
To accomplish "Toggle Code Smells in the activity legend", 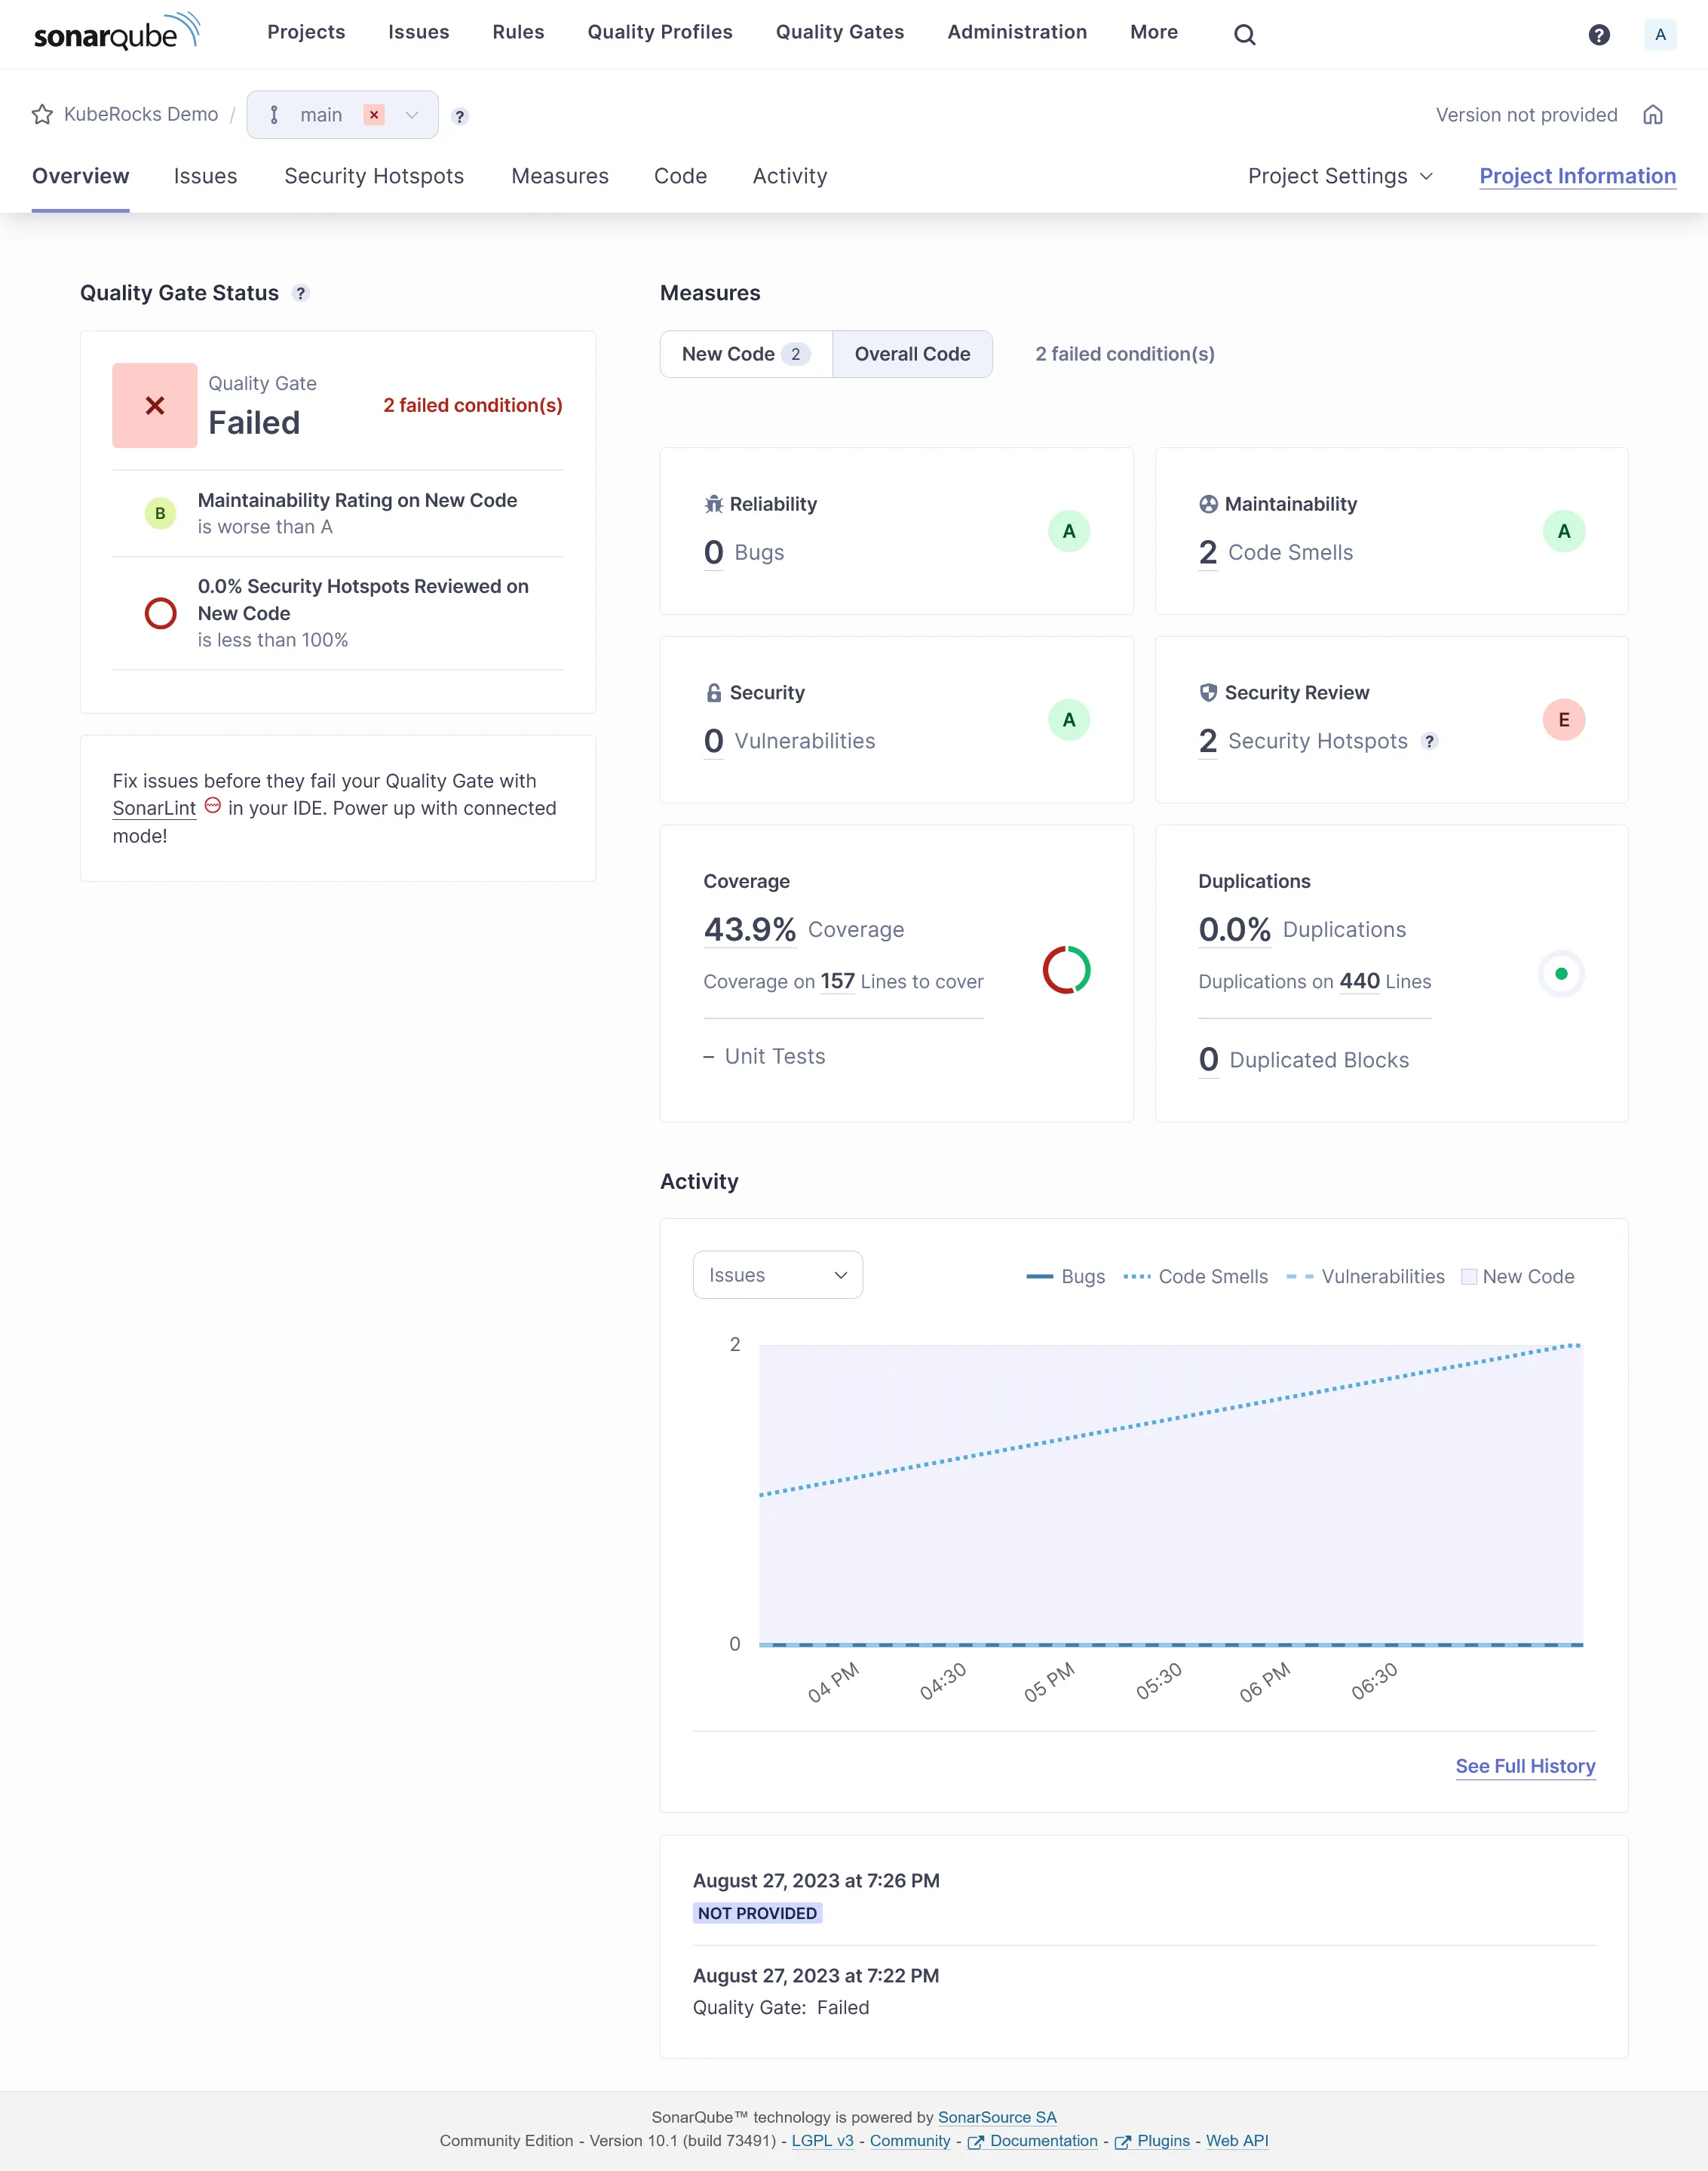I will [x=1196, y=1276].
